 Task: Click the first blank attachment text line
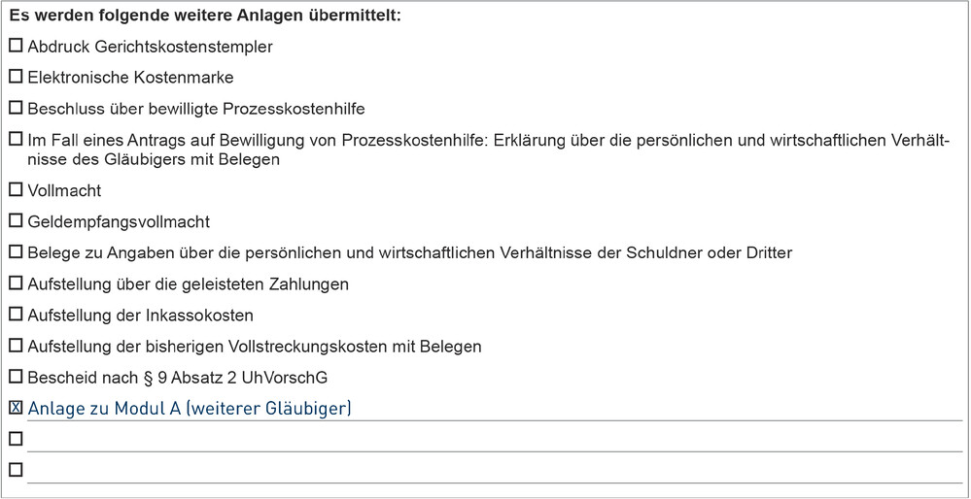click(x=495, y=441)
